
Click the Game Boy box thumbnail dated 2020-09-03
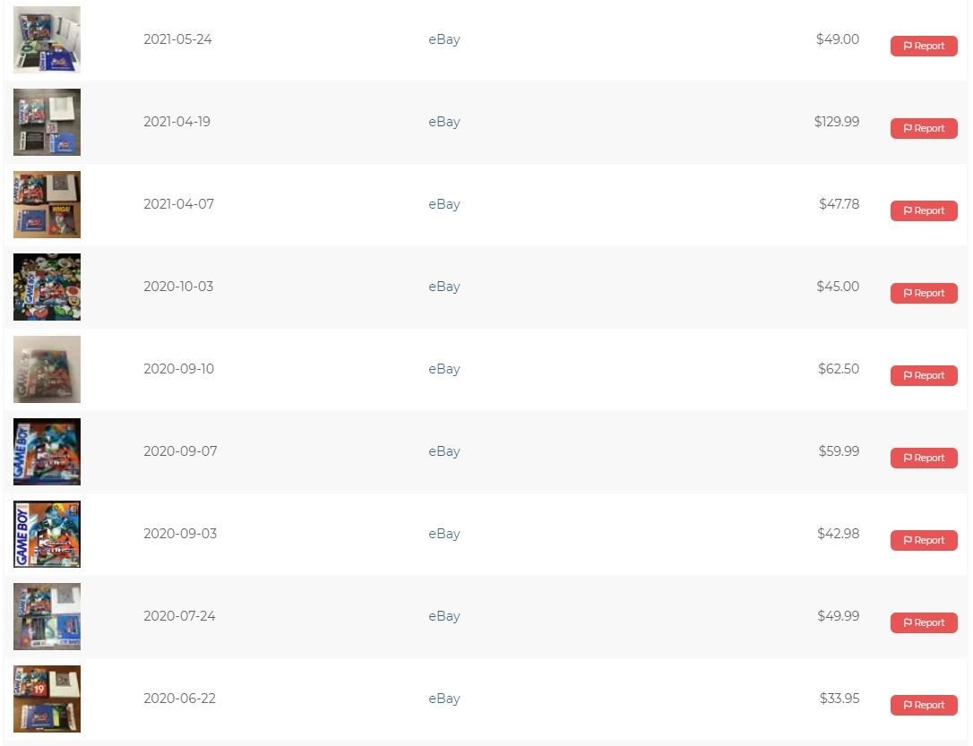pos(47,534)
